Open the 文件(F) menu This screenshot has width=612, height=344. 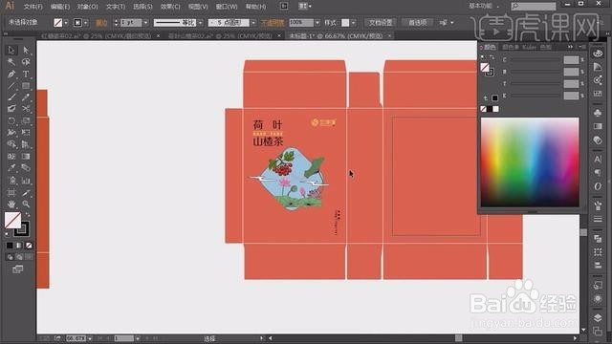[33, 7]
